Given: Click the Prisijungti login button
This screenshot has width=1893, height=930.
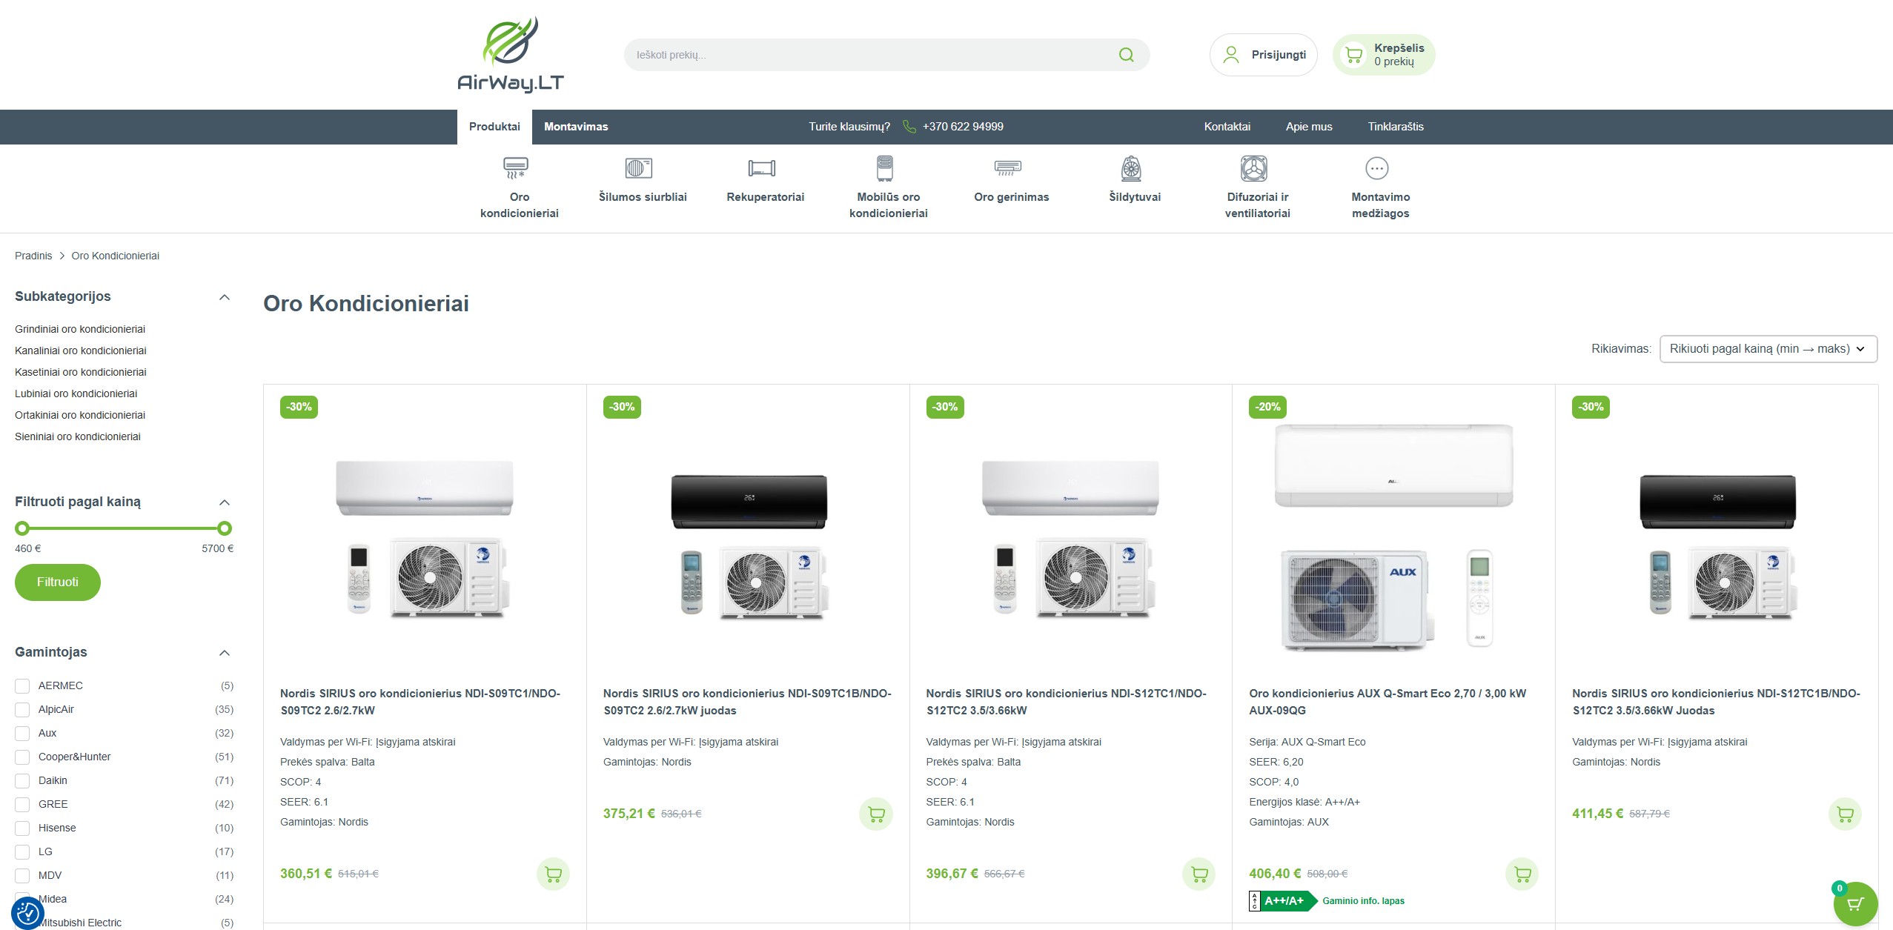Looking at the screenshot, I should click(x=1264, y=55).
